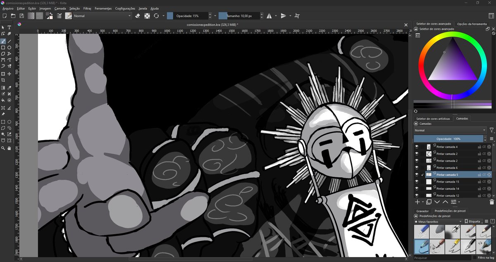Open the fill gradients button

31,16
